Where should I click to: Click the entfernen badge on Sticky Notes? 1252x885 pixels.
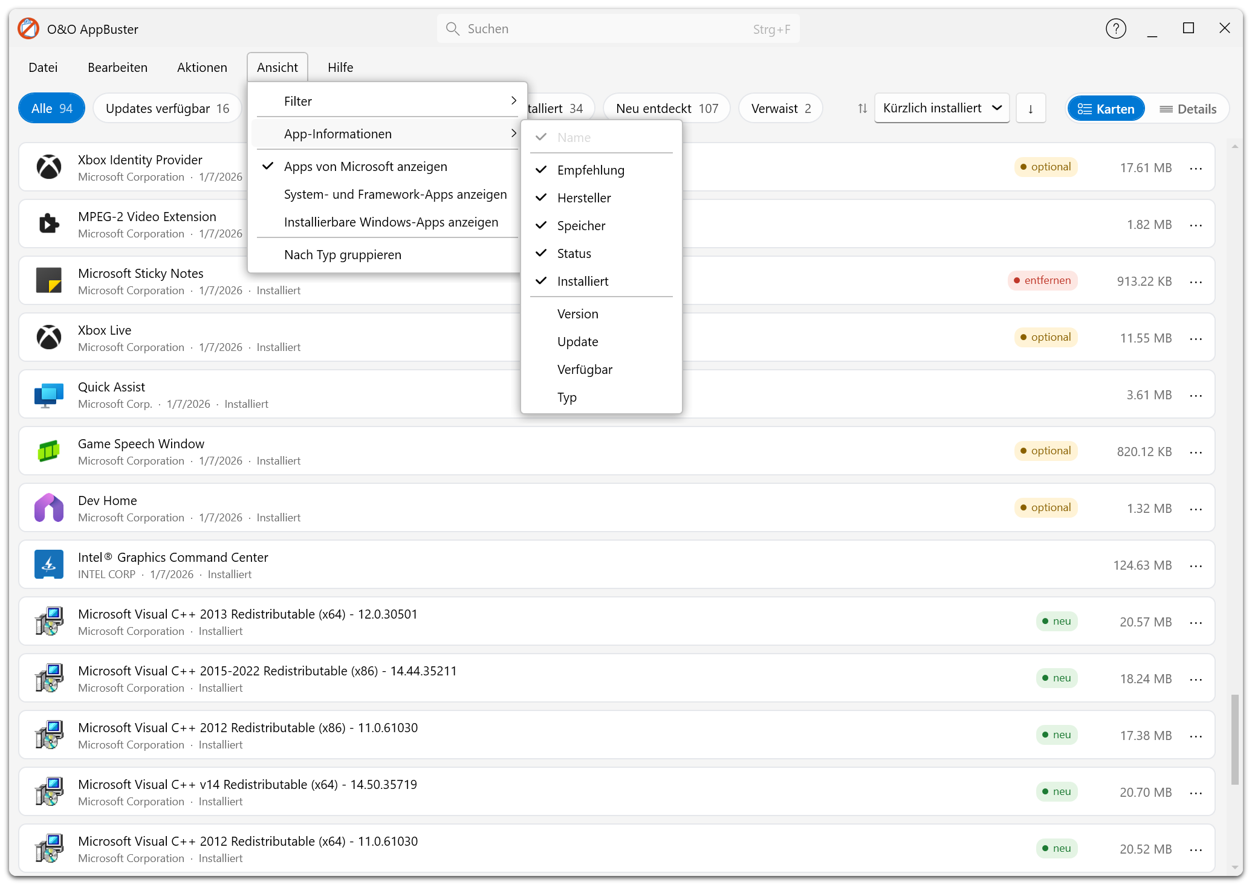coord(1042,280)
